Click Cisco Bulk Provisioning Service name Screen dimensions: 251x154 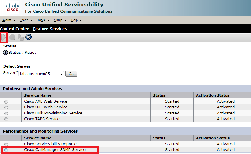[x=53, y=113]
